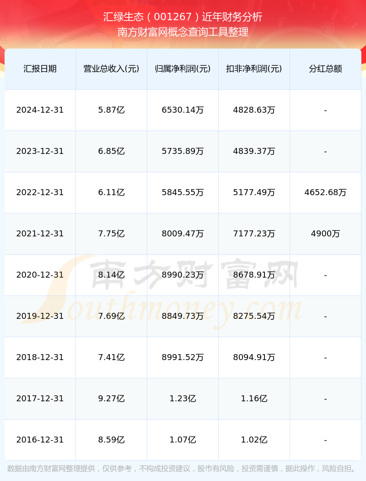The height and width of the screenshot is (481, 366).
Task: Click adjusted profit 4839.37万
Action: [254, 151]
